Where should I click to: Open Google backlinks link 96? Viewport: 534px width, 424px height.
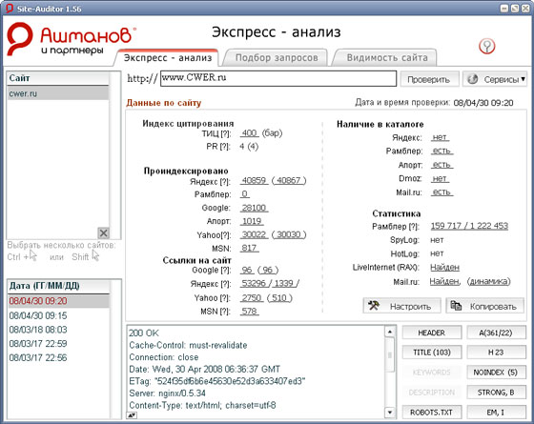point(247,270)
